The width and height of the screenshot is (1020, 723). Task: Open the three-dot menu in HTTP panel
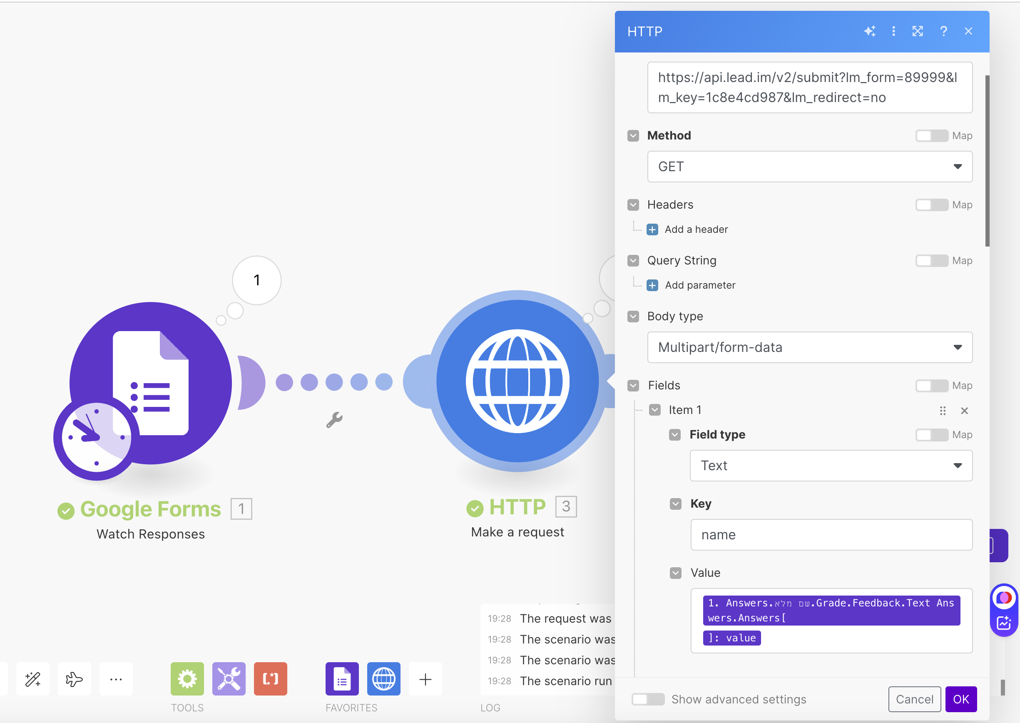pos(893,31)
